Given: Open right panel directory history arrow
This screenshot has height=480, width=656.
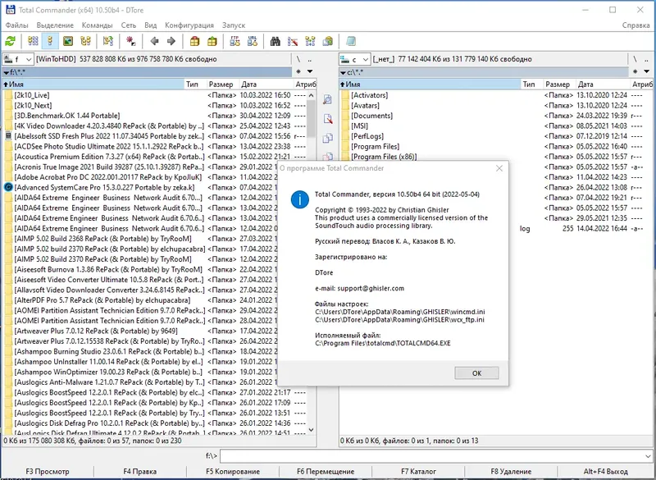Looking at the screenshot, I should coord(647,71).
